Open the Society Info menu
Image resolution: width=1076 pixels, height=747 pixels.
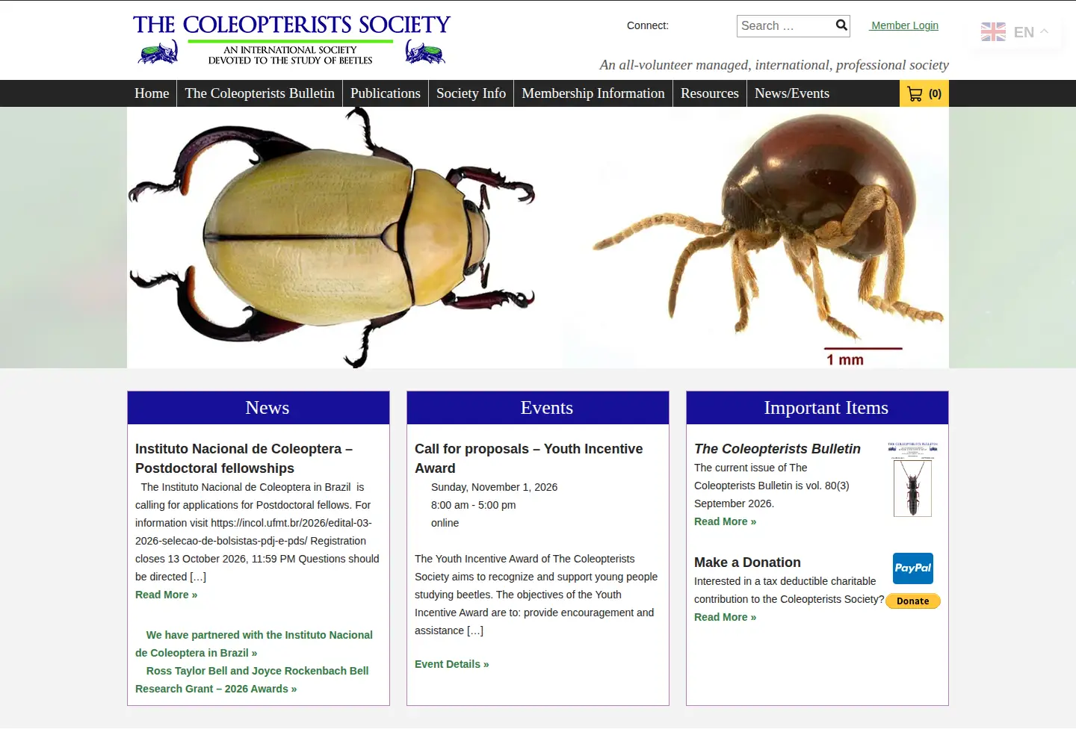pyautogui.click(x=471, y=93)
